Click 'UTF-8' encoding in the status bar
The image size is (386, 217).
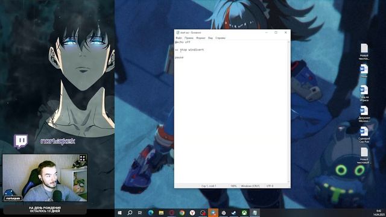point(270,186)
